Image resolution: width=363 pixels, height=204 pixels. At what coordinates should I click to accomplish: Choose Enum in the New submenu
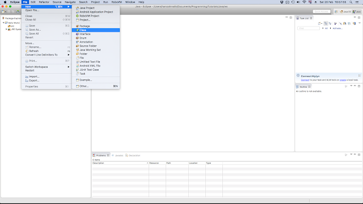coord(96,38)
